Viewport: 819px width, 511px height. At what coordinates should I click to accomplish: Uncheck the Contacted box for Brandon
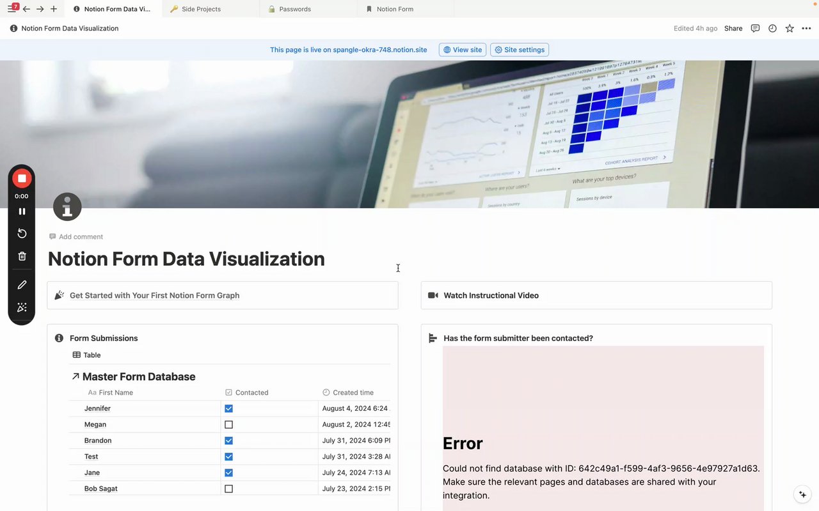(228, 441)
